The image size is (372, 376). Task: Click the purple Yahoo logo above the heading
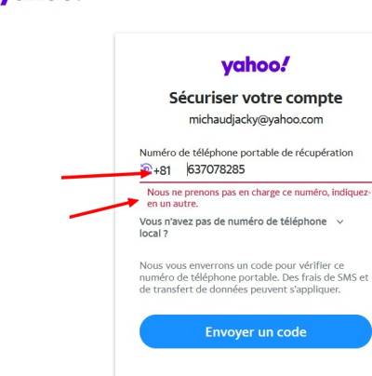(x=256, y=66)
